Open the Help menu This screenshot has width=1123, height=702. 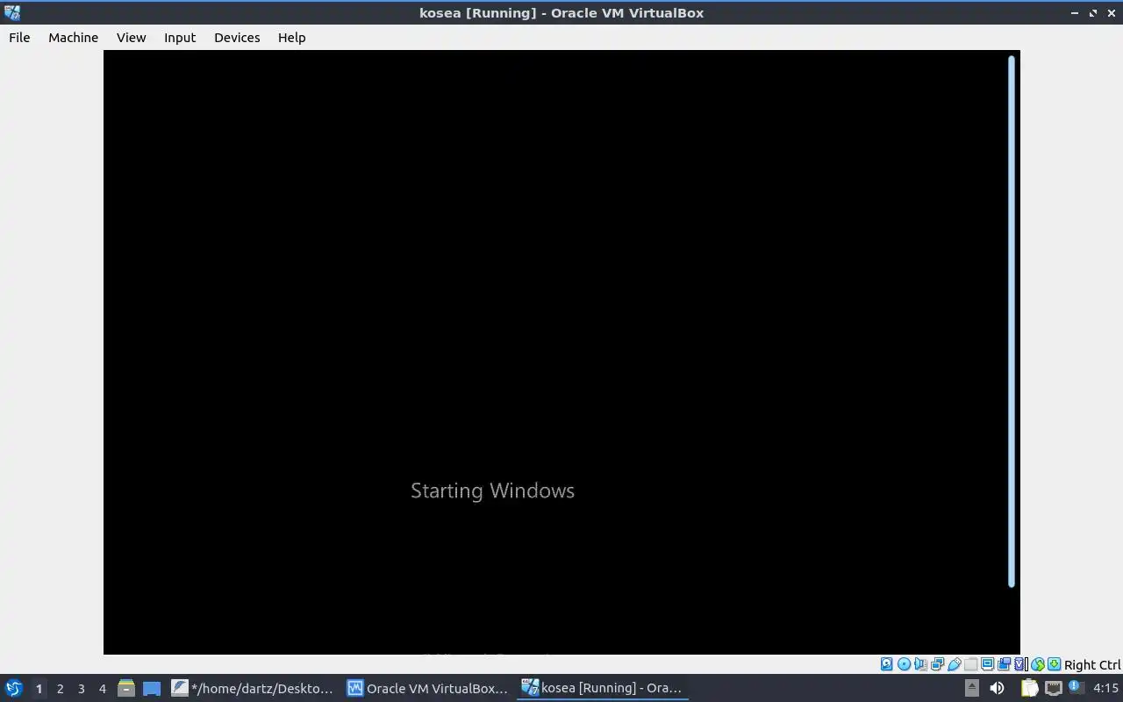point(291,38)
